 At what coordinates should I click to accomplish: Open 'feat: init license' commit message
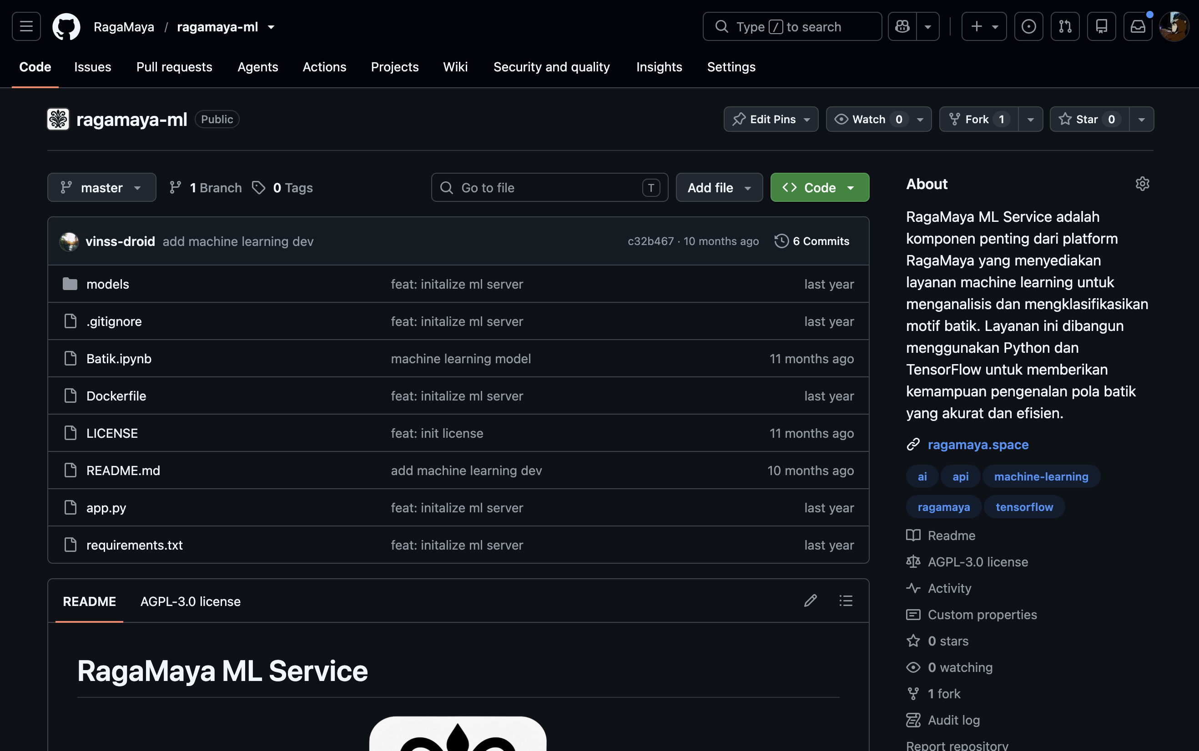[437, 433]
